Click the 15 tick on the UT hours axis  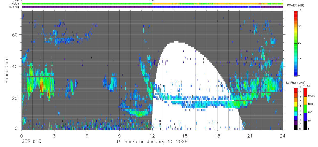[185, 136]
